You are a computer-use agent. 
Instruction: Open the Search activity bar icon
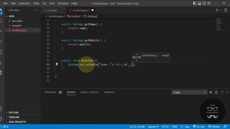click(x=1, y=21)
